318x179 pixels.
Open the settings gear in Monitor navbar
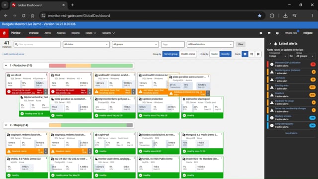tap(261, 33)
